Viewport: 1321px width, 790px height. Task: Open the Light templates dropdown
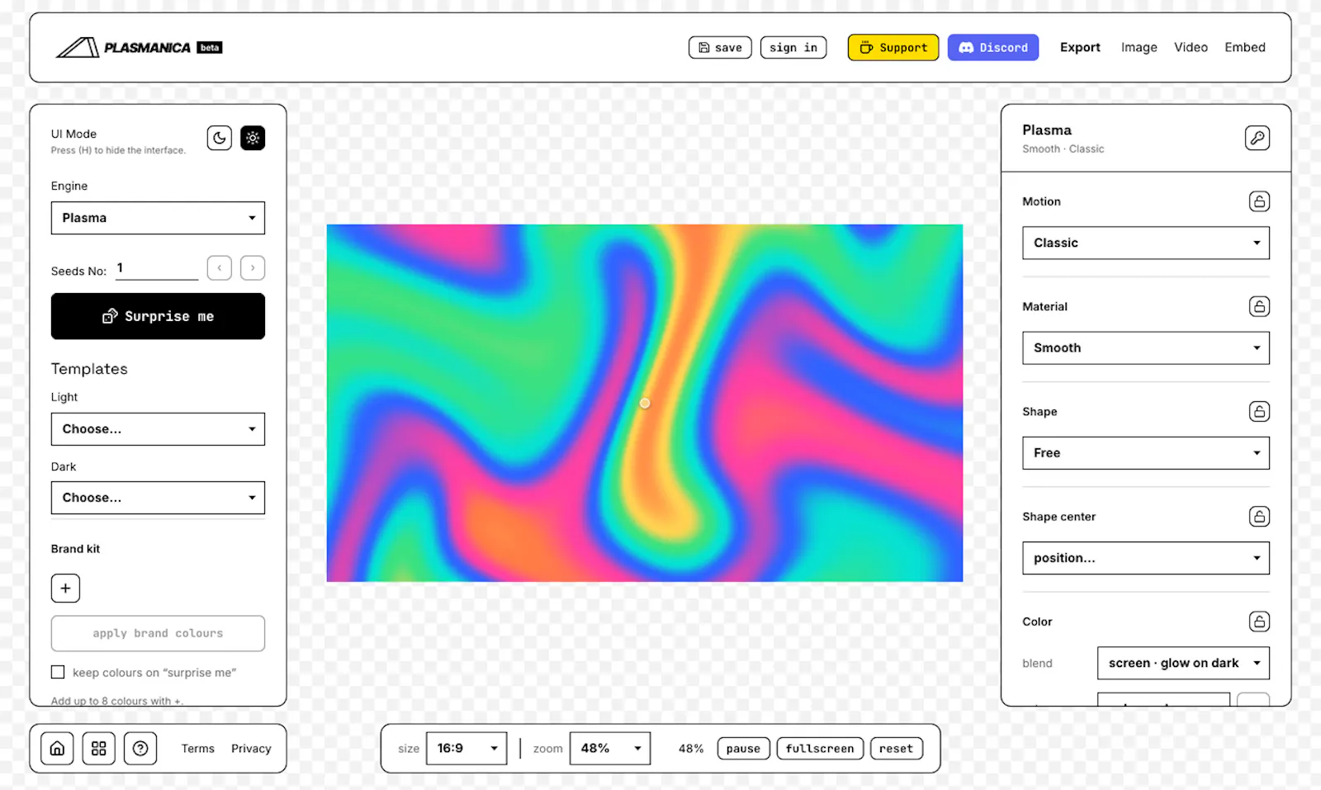coord(158,429)
